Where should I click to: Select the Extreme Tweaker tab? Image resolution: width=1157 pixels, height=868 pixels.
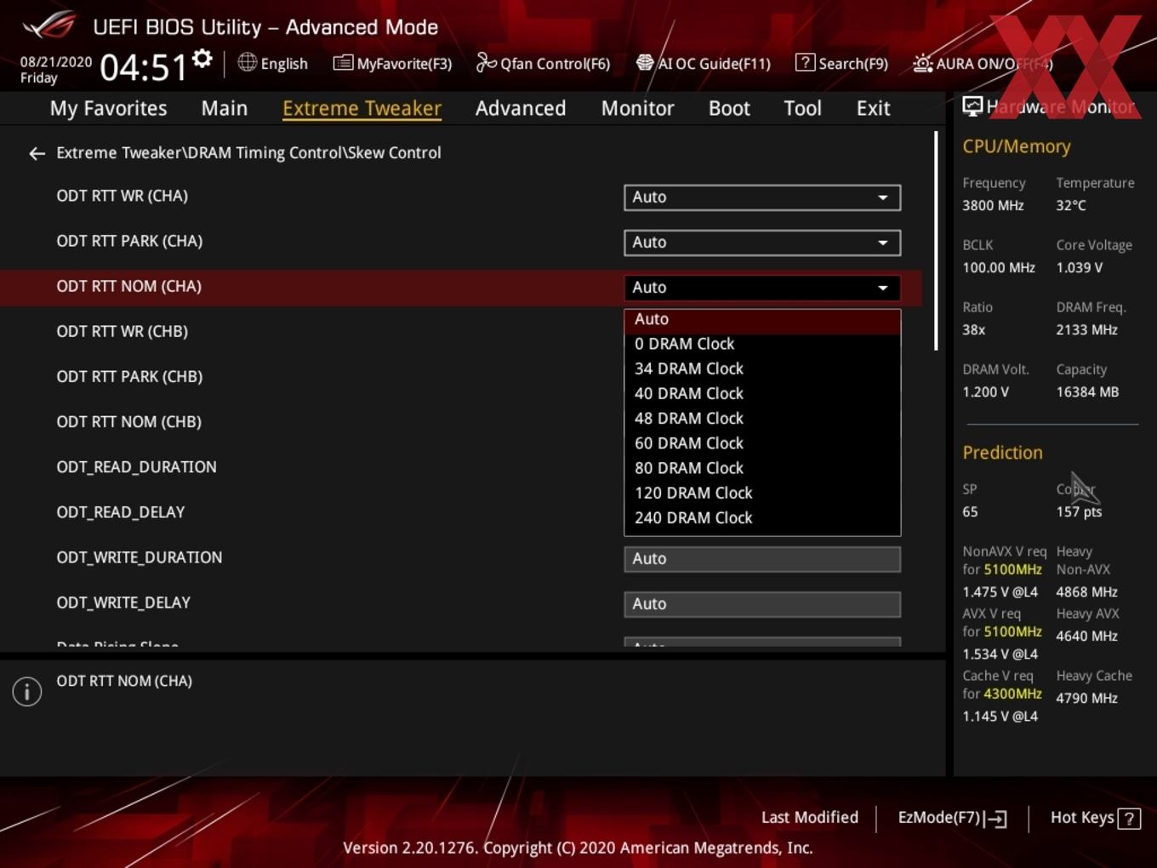click(x=362, y=108)
